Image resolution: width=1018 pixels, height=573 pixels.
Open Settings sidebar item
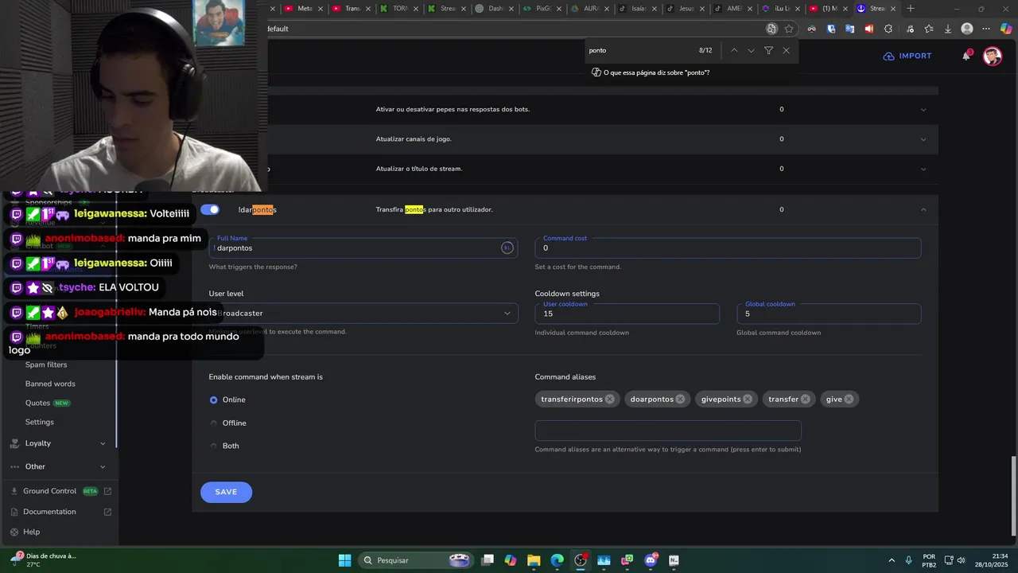pos(40,422)
